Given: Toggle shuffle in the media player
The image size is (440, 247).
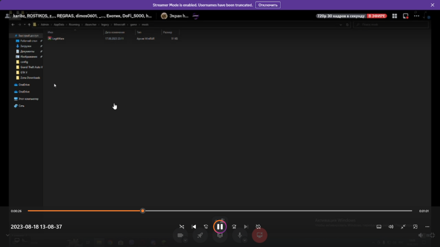Looking at the screenshot, I should pyautogui.click(x=182, y=226).
